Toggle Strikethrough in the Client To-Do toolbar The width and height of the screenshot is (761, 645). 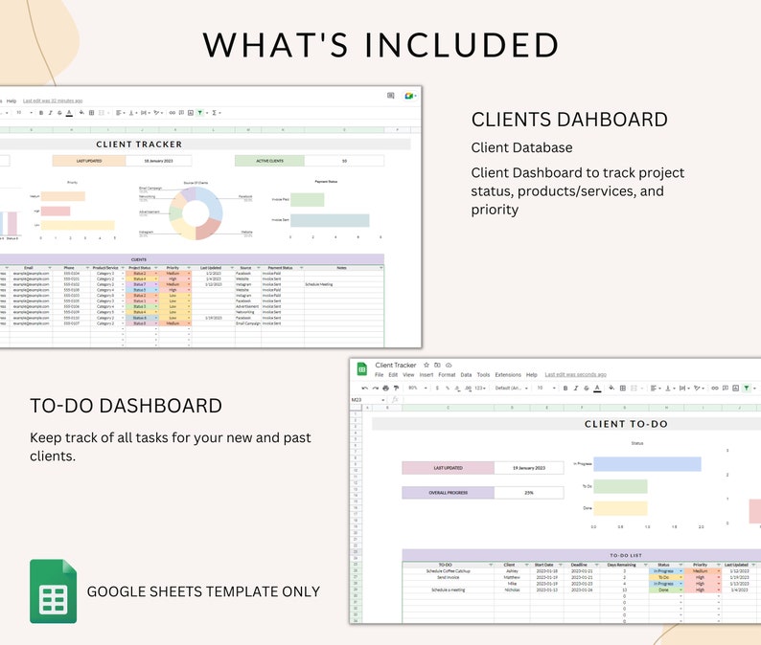pos(587,389)
